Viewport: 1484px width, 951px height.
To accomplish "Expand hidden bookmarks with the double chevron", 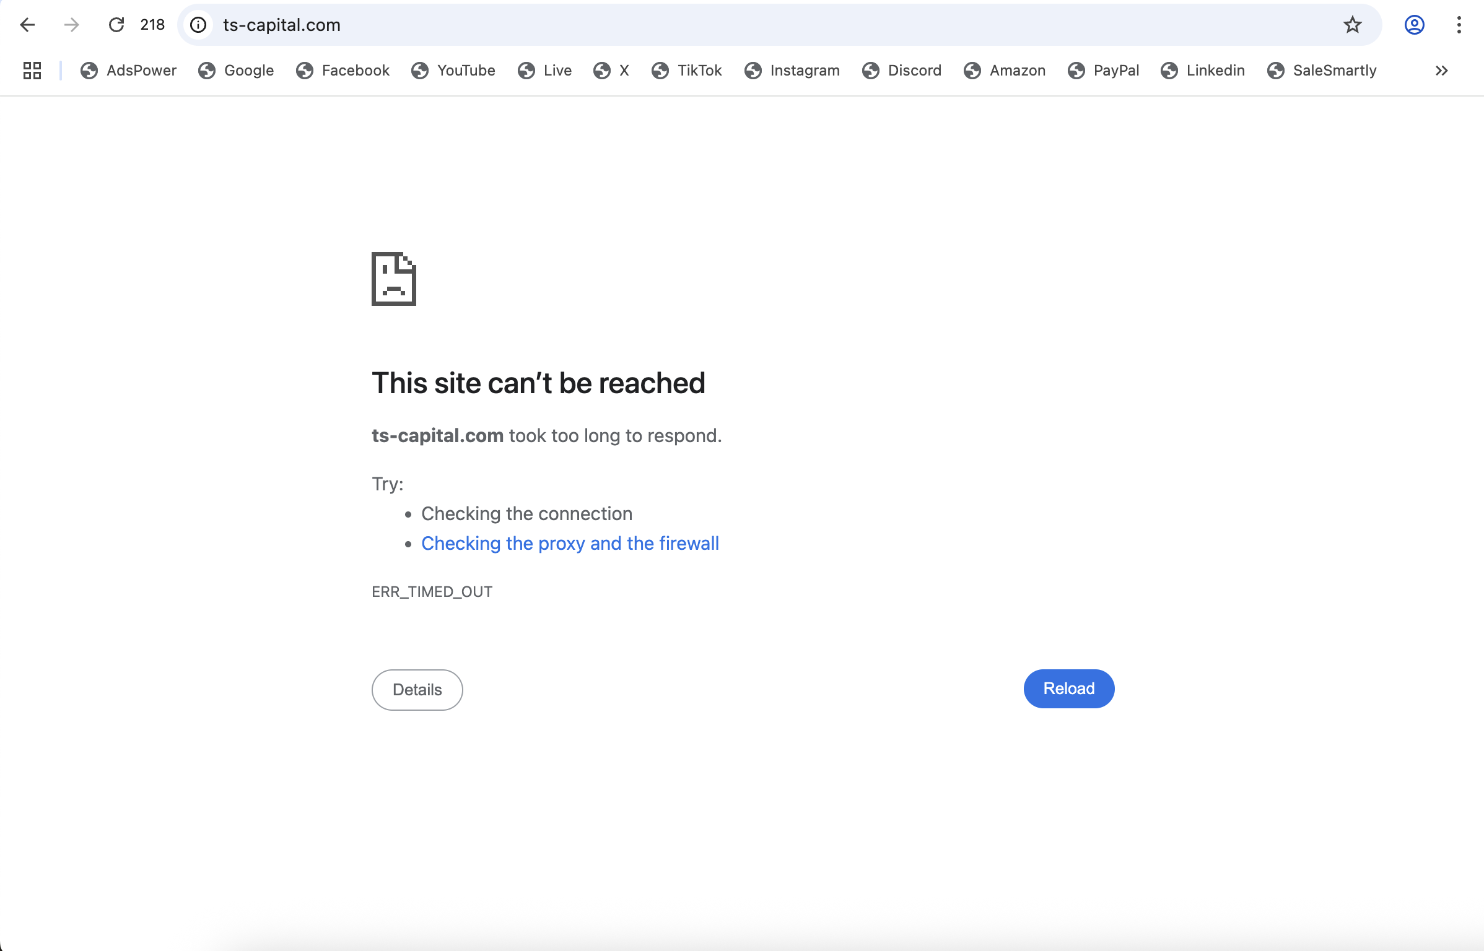I will (x=1441, y=71).
